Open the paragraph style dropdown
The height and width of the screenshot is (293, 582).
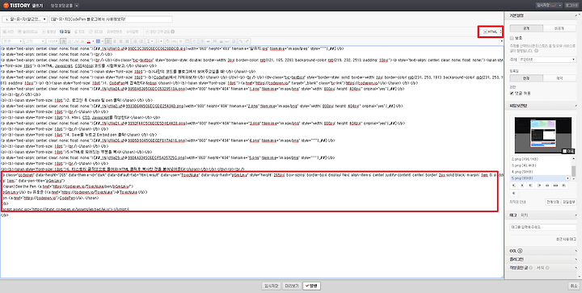tap(13, 41)
